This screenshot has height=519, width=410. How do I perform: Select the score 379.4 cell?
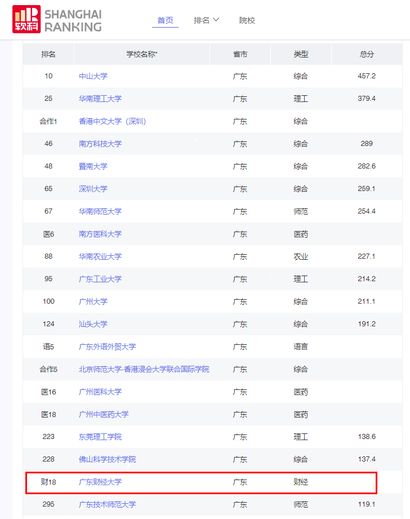point(367,99)
